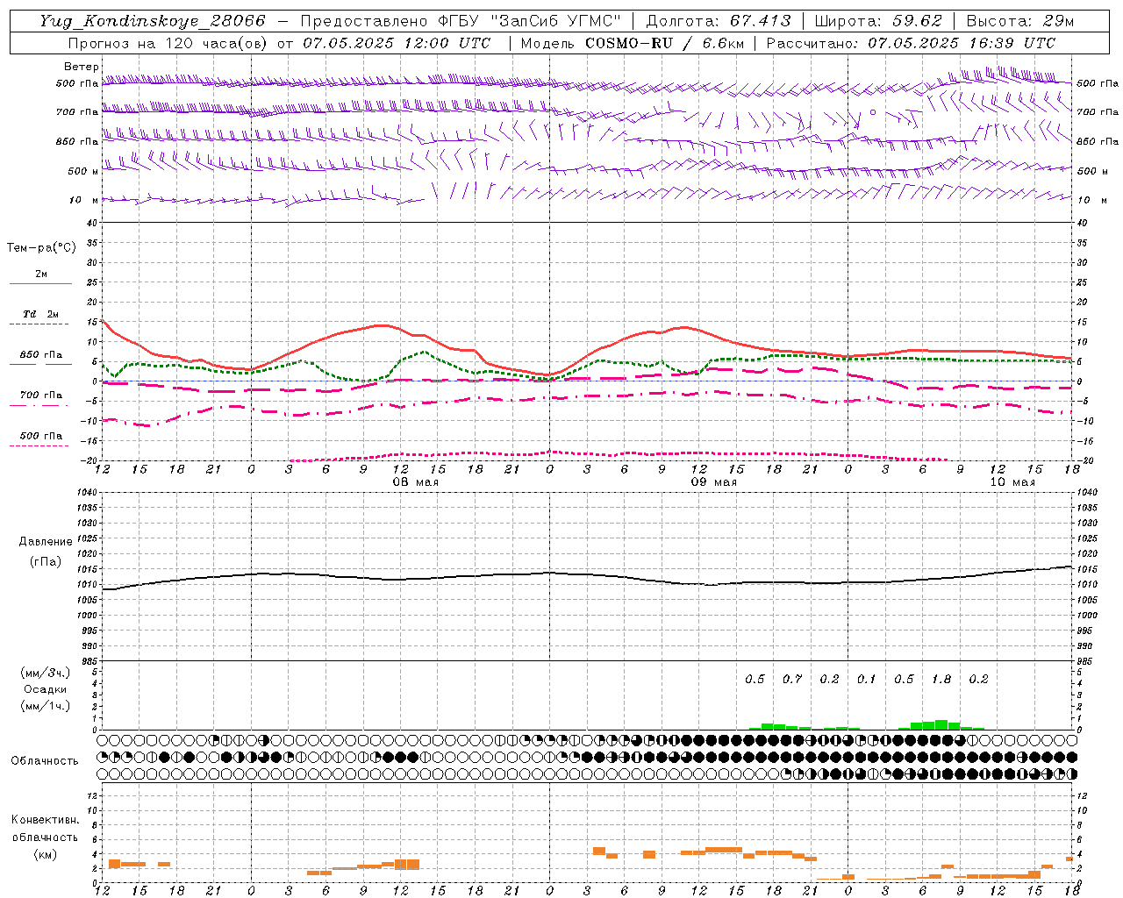Click the longitude value "Долгота: 67.413"
1123x898 pixels.
click(x=719, y=21)
